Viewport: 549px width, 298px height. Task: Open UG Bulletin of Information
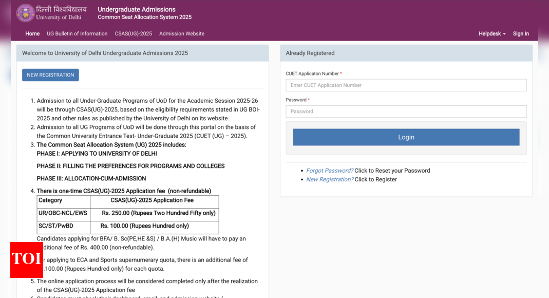(x=77, y=34)
